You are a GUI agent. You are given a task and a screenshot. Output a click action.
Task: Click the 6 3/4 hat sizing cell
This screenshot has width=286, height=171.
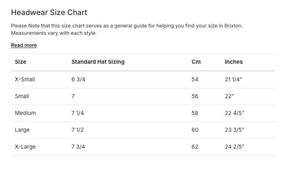click(78, 79)
